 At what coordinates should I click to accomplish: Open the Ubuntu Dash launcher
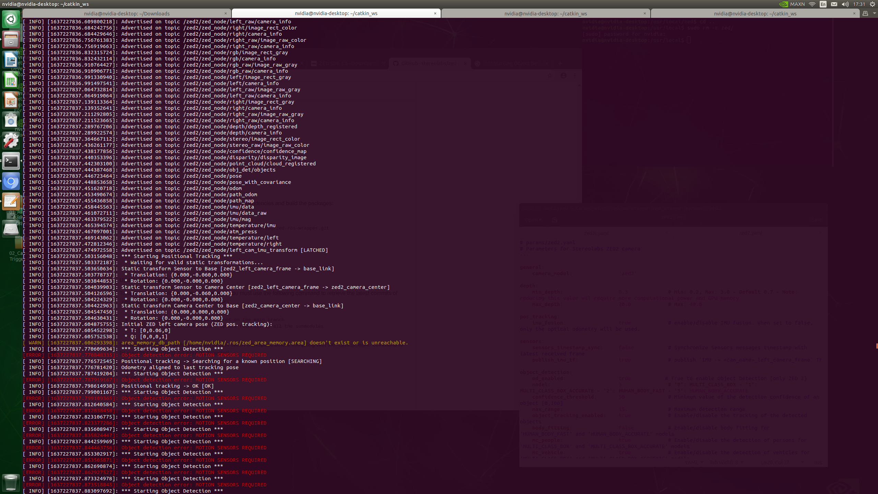[x=11, y=20]
